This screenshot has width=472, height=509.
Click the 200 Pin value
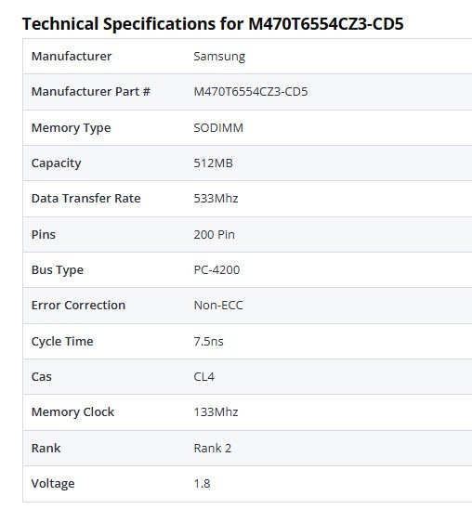215,234
